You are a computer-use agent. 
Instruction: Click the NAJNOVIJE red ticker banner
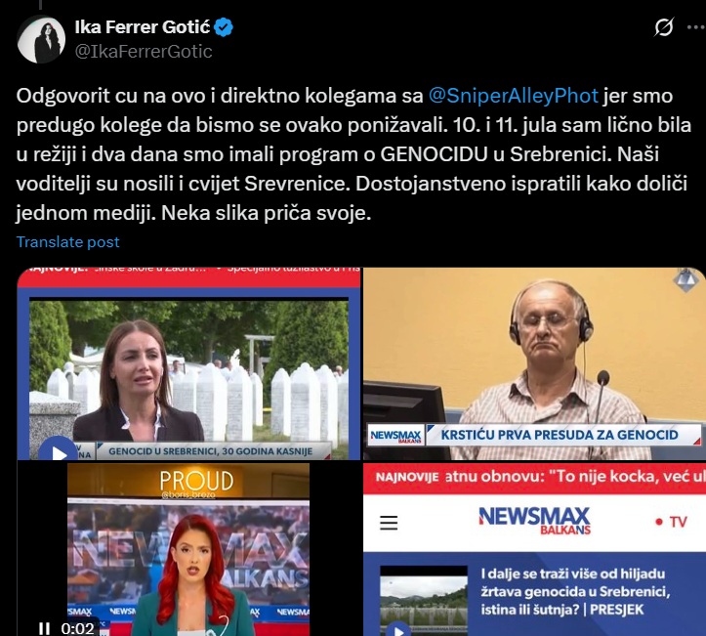534,478
